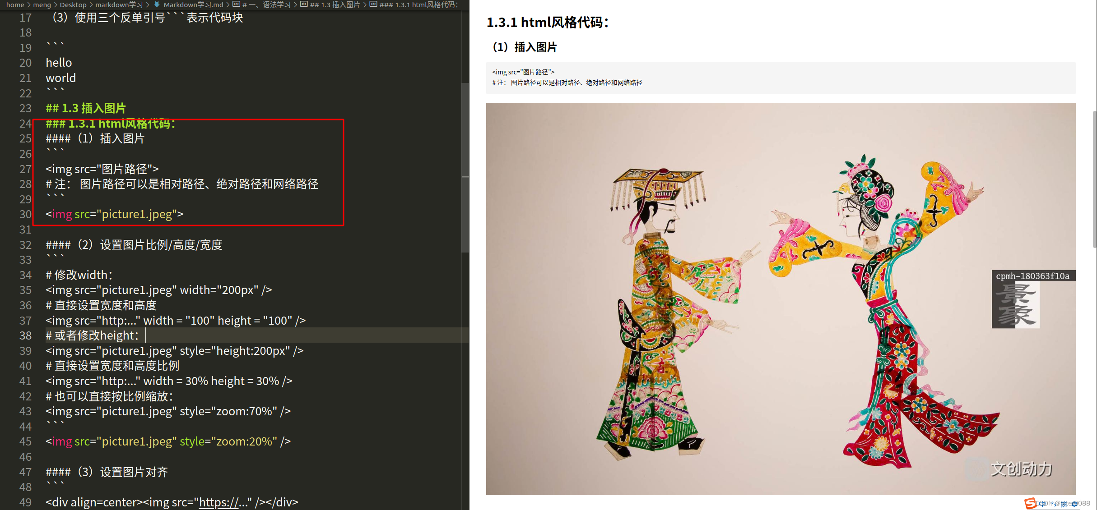1097x510 pixels.
Task: Click the Sogou input method logo icon
Action: tap(1030, 503)
